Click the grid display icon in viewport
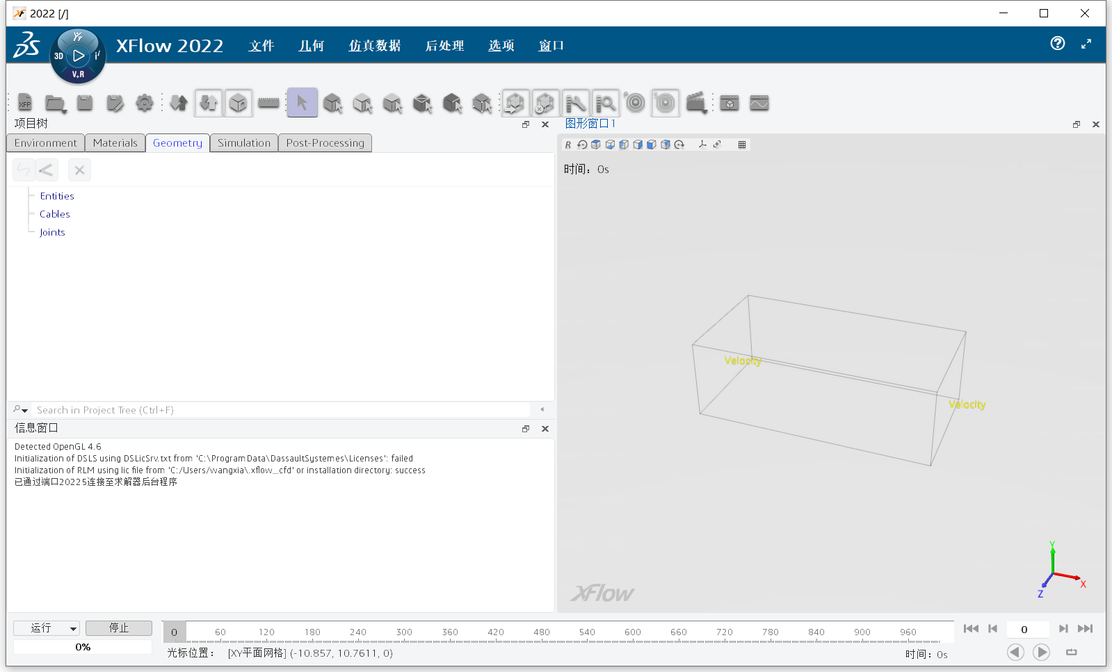Screen dimensions: 1112x672 click(742, 145)
